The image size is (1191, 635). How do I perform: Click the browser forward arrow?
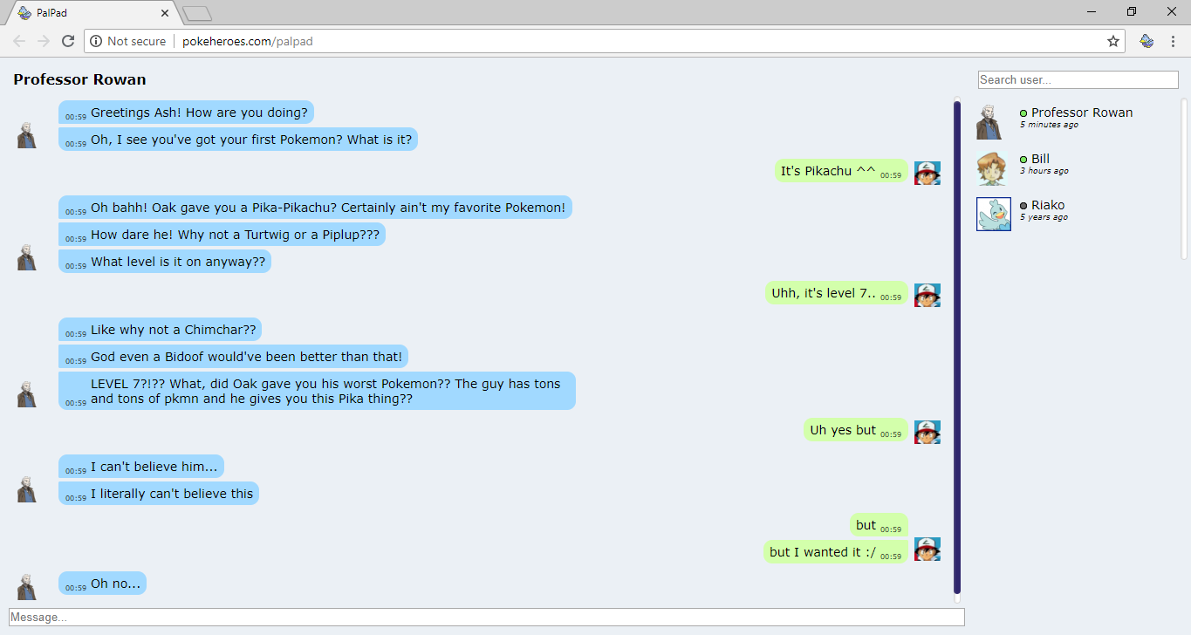(x=44, y=41)
